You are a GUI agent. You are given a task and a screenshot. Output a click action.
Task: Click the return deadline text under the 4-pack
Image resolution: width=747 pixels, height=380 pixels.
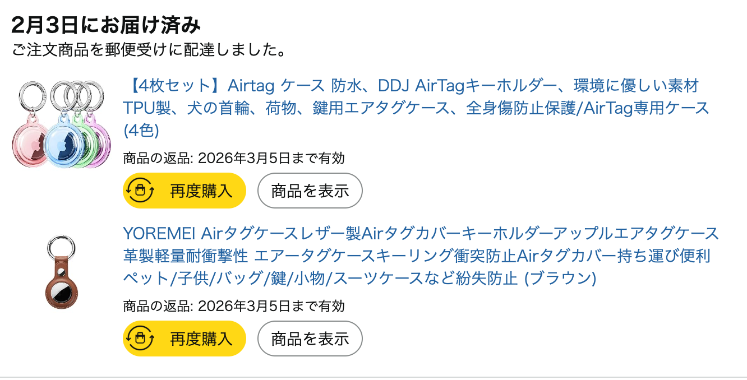tap(234, 158)
